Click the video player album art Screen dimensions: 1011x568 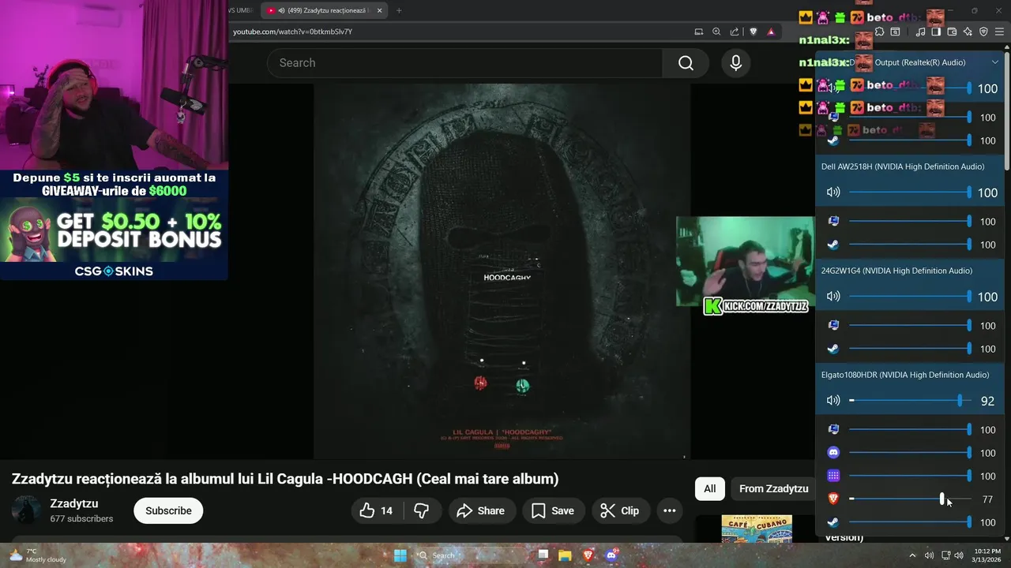502,271
